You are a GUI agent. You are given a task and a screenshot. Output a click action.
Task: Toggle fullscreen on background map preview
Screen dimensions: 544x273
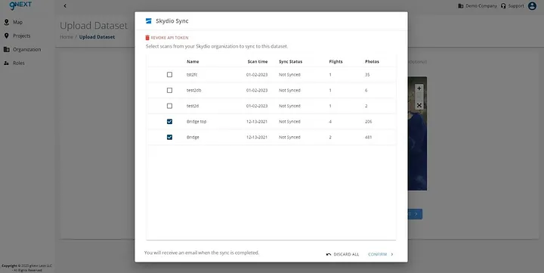click(x=419, y=105)
